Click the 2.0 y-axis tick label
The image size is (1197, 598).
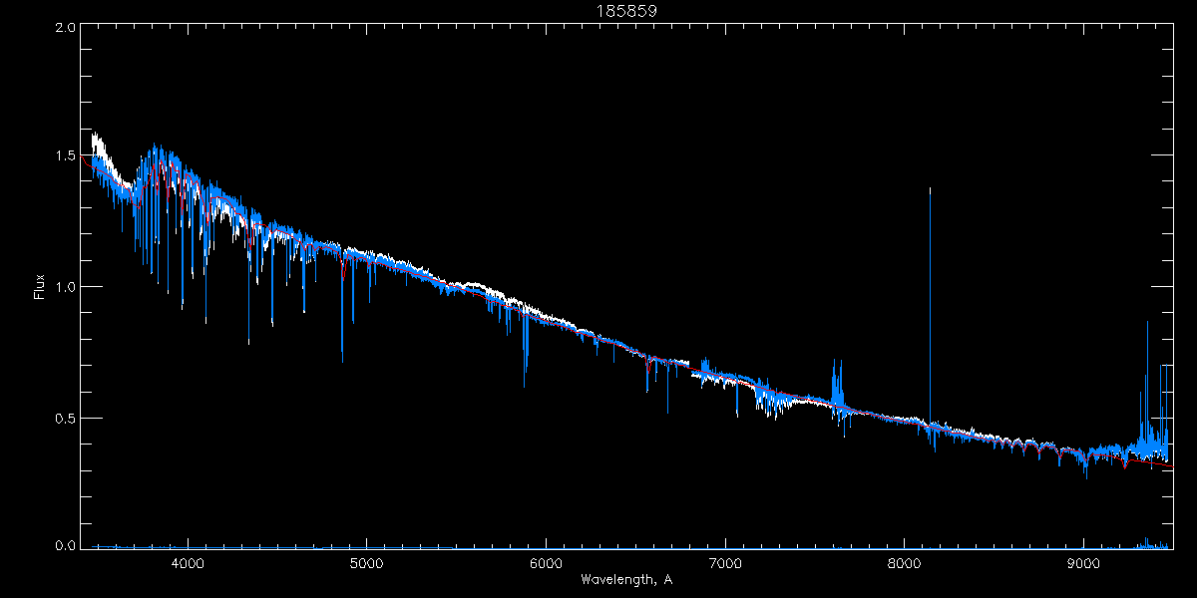tap(66, 28)
